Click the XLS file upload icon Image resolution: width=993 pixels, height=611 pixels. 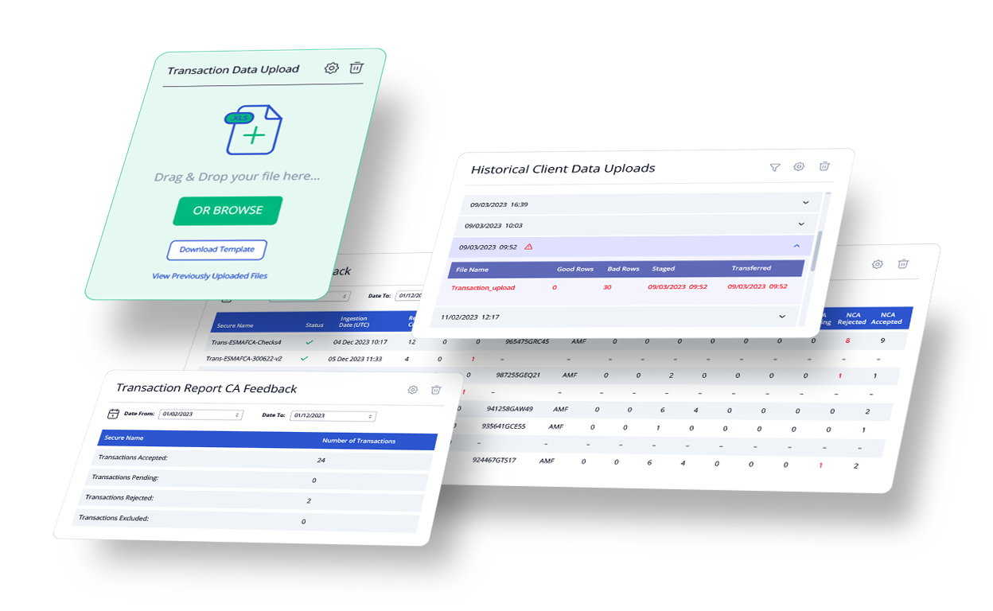(253, 130)
